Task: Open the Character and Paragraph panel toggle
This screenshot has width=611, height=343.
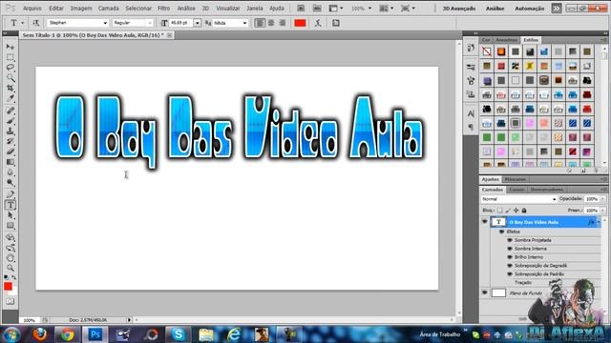Action: [x=335, y=23]
